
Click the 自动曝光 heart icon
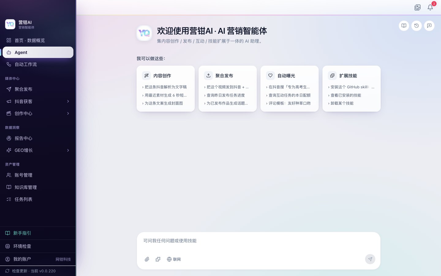(x=270, y=75)
